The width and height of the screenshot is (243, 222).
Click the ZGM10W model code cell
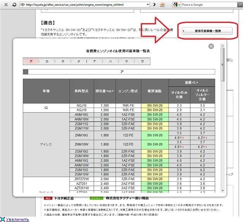pos(82,156)
